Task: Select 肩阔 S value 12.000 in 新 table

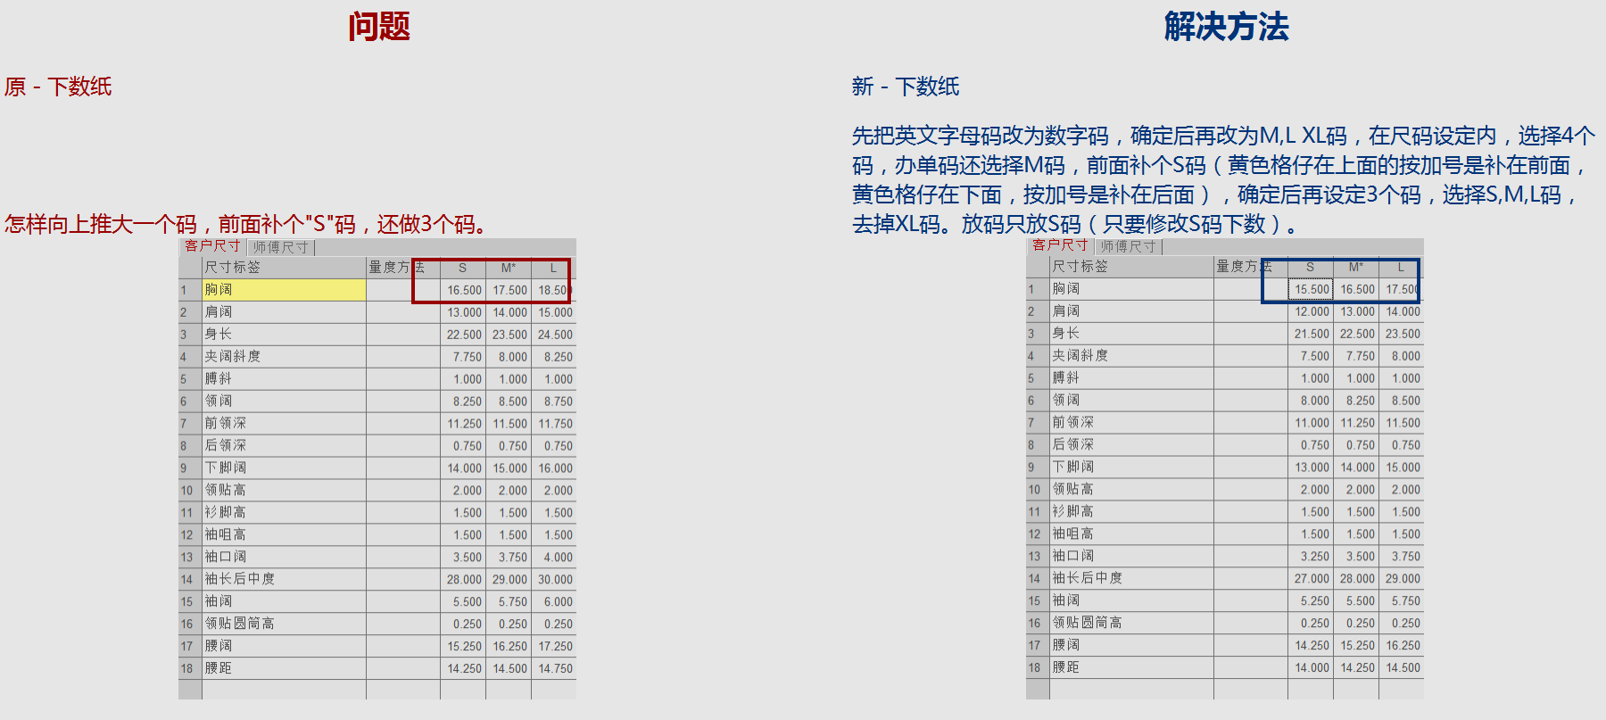Action: click(x=1311, y=311)
